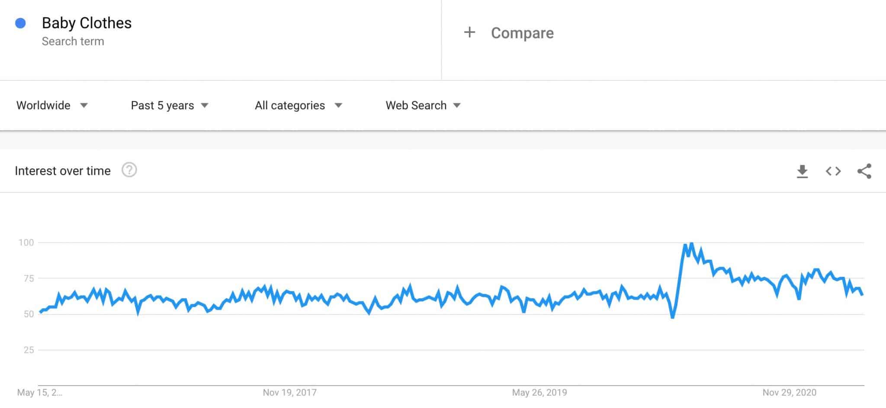Open the Worldwide dropdown arrow
This screenshot has height=408, width=886.
click(85, 105)
